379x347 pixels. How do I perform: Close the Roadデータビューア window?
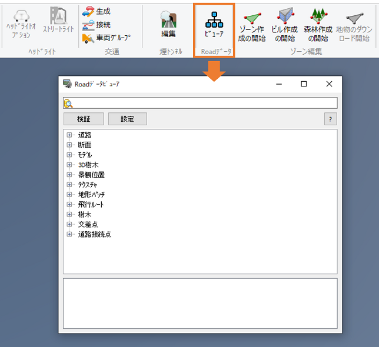(329, 84)
